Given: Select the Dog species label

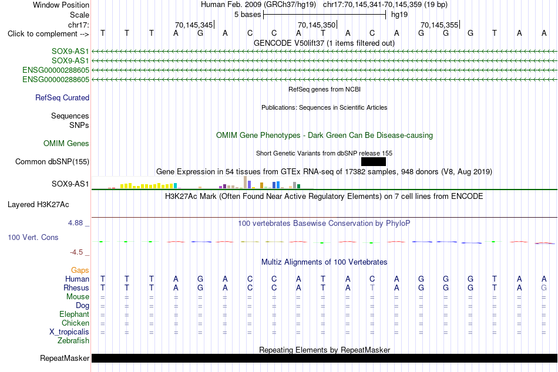Looking at the screenshot, I should [x=83, y=306].
